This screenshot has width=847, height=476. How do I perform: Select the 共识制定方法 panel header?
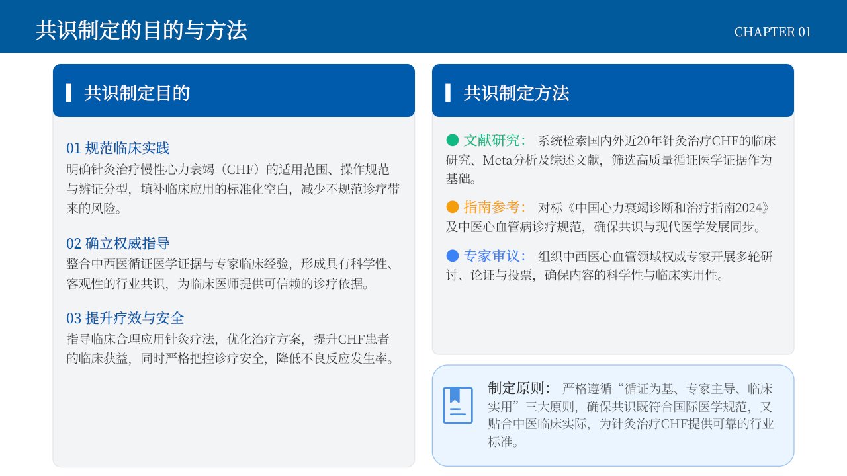(x=613, y=91)
